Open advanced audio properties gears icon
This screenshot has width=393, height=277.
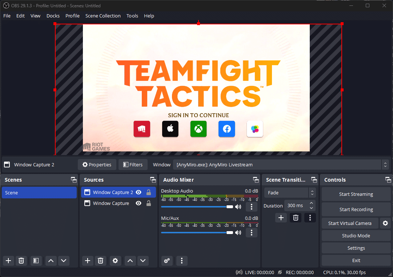(x=167, y=261)
